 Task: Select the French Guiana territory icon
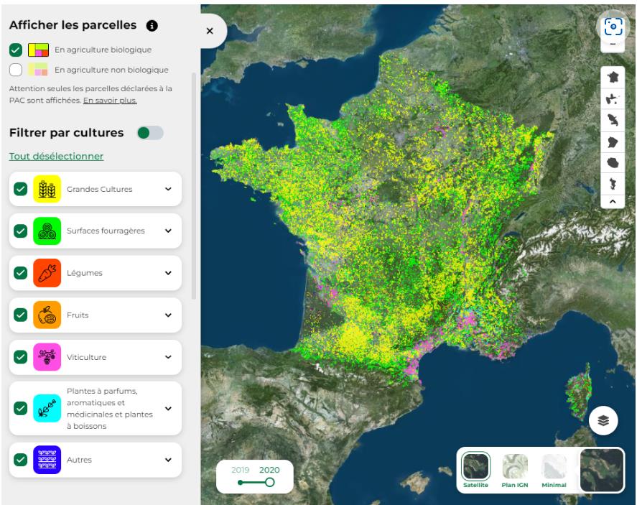click(x=613, y=142)
